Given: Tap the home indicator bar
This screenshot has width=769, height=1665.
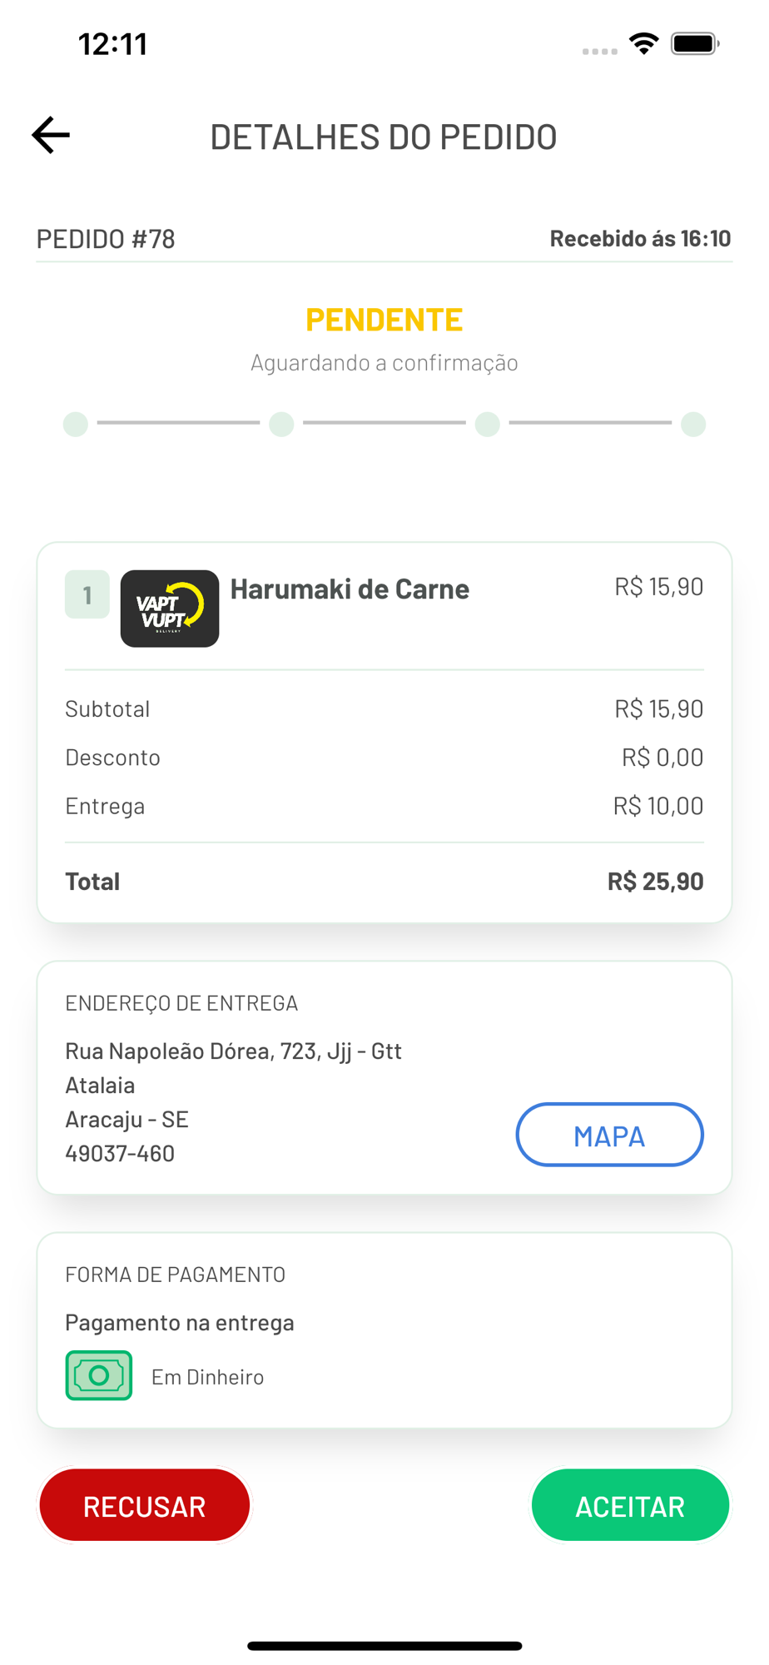Looking at the screenshot, I should tap(384, 1646).
